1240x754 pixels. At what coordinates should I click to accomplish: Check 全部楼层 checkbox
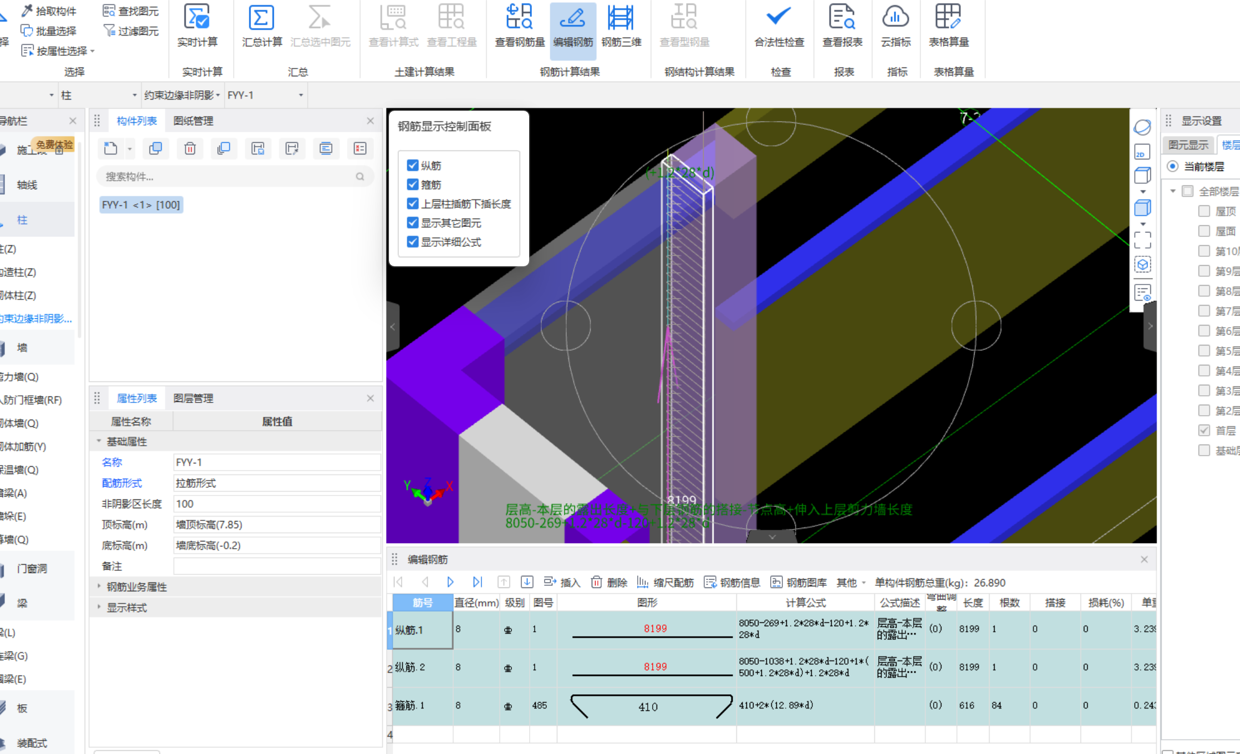click(1187, 191)
